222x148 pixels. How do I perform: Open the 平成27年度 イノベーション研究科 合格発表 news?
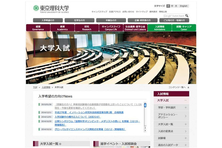pos(89,113)
